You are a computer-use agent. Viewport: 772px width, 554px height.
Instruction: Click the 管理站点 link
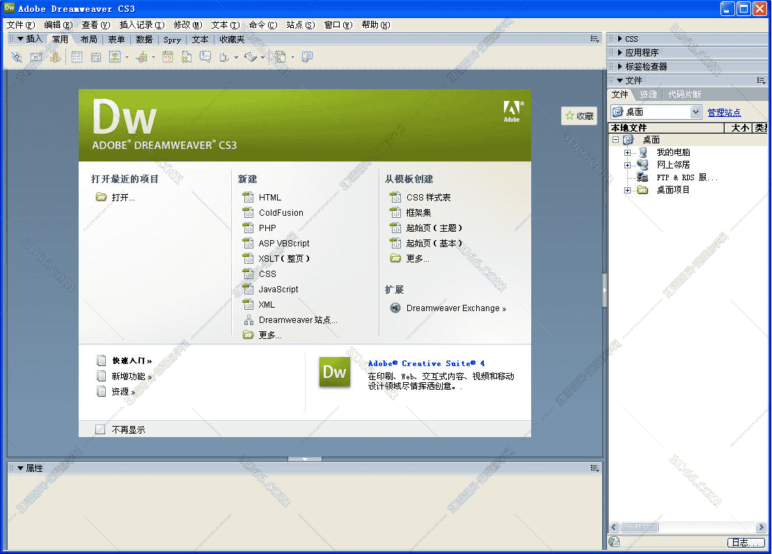coord(724,111)
